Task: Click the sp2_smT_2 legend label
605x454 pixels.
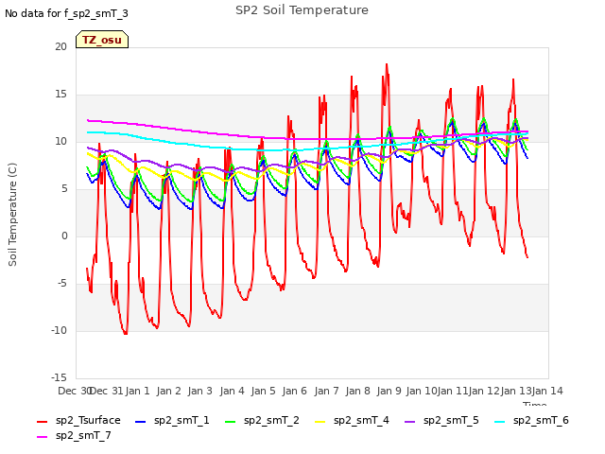Action: pos(271,420)
